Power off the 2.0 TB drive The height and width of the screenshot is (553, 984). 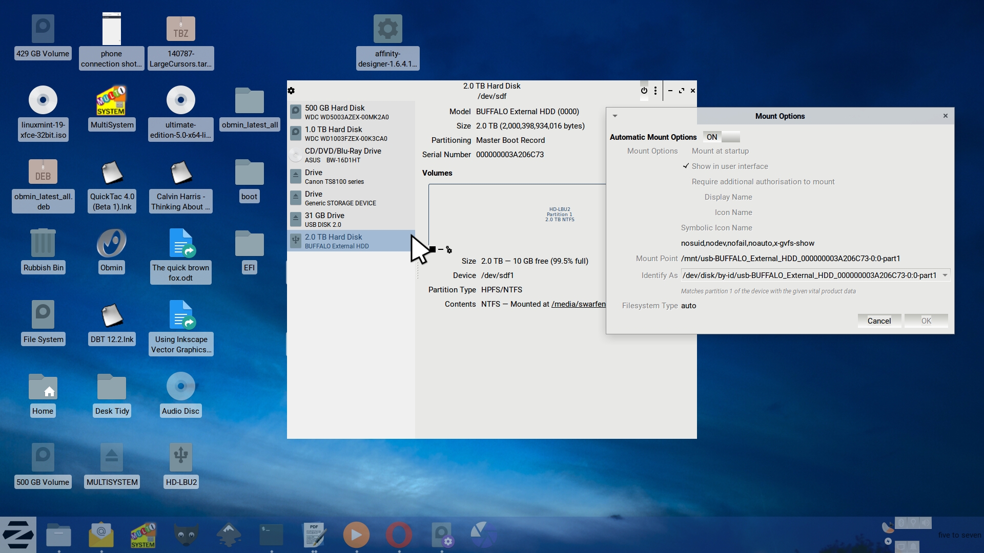pos(644,91)
